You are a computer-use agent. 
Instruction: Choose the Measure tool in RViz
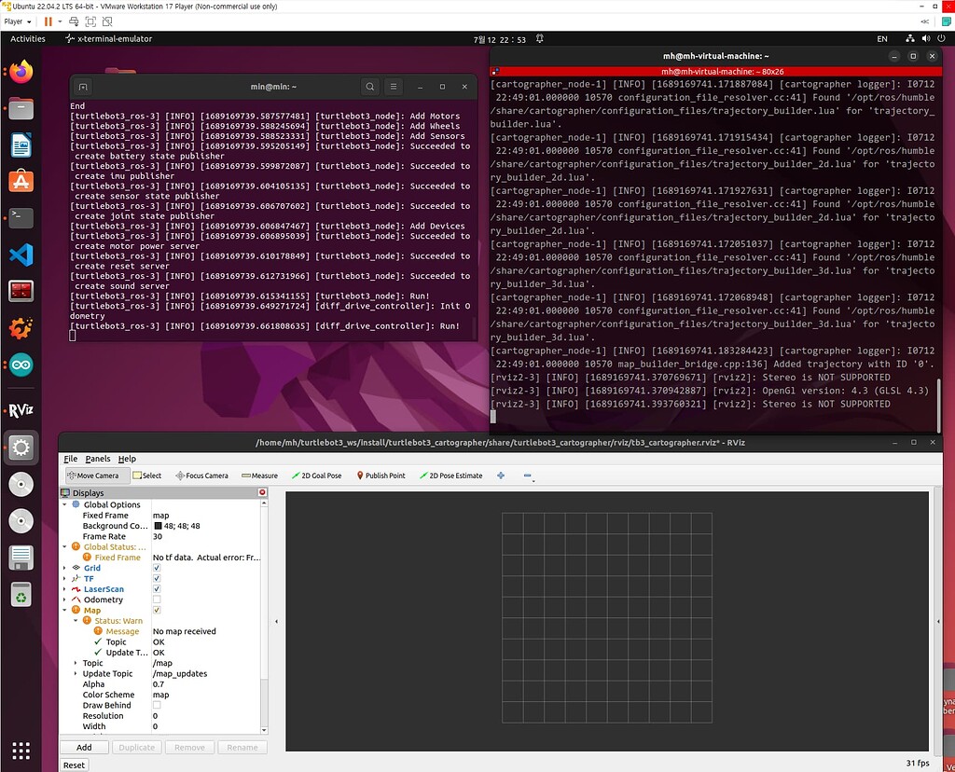tap(258, 476)
